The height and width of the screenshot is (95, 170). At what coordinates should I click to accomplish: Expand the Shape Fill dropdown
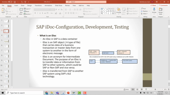(131, 9)
